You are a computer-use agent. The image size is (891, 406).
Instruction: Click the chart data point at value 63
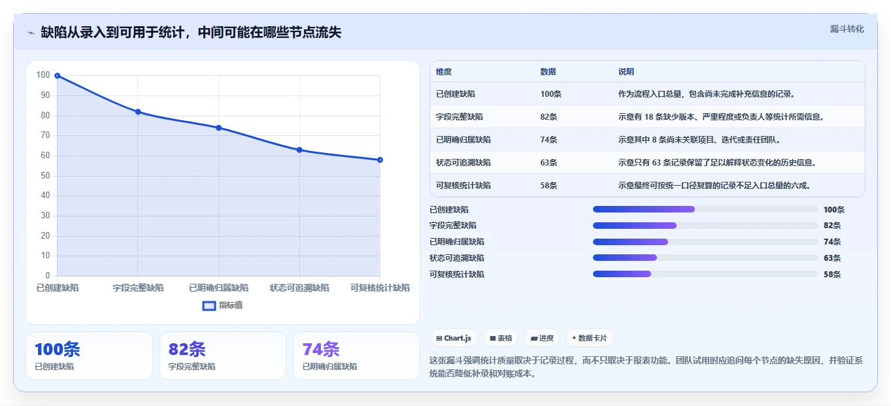coord(299,150)
